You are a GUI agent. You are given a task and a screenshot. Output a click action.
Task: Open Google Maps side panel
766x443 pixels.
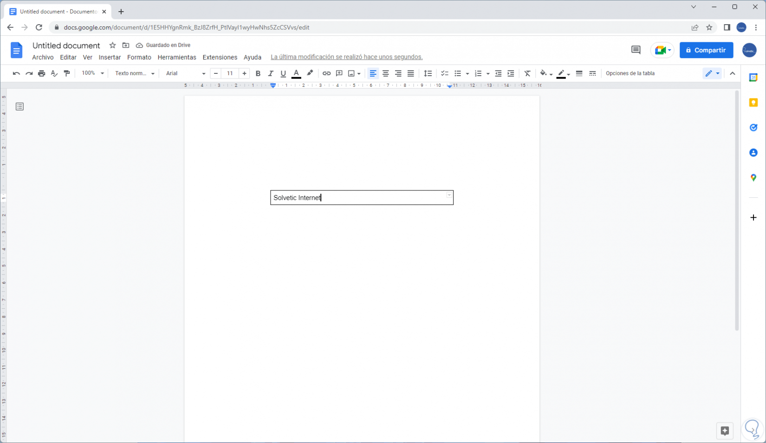tap(753, 178)
